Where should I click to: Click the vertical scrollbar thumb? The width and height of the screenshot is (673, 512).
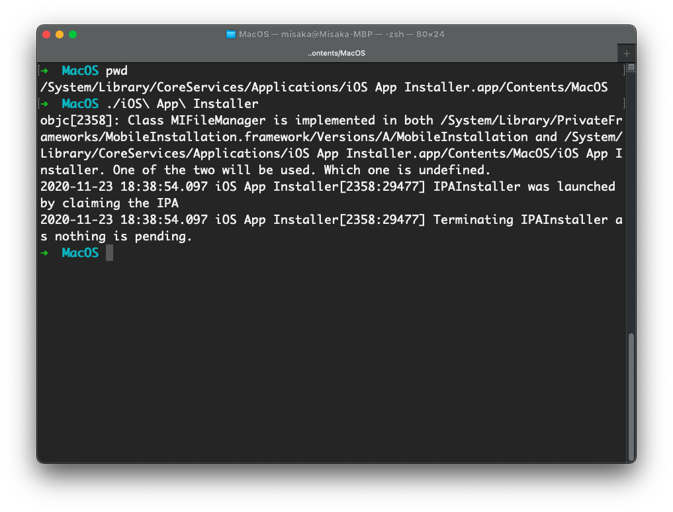[x=631, y=397]
